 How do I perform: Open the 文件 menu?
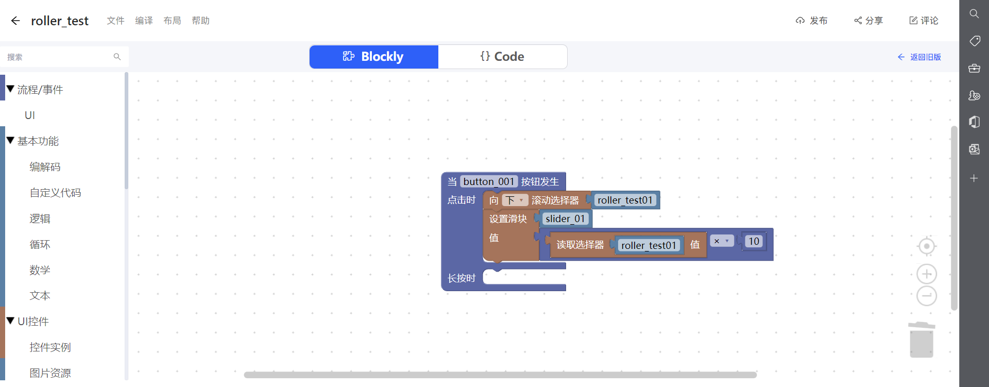(115, 21)
